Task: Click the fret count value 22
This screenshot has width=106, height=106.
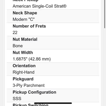Action: 15,33
